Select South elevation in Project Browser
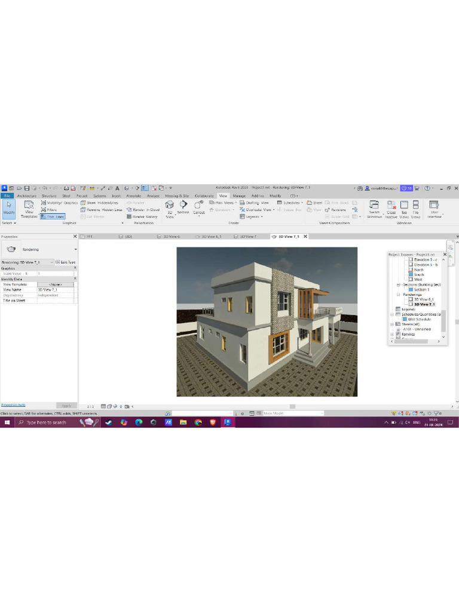 [418, 275]
